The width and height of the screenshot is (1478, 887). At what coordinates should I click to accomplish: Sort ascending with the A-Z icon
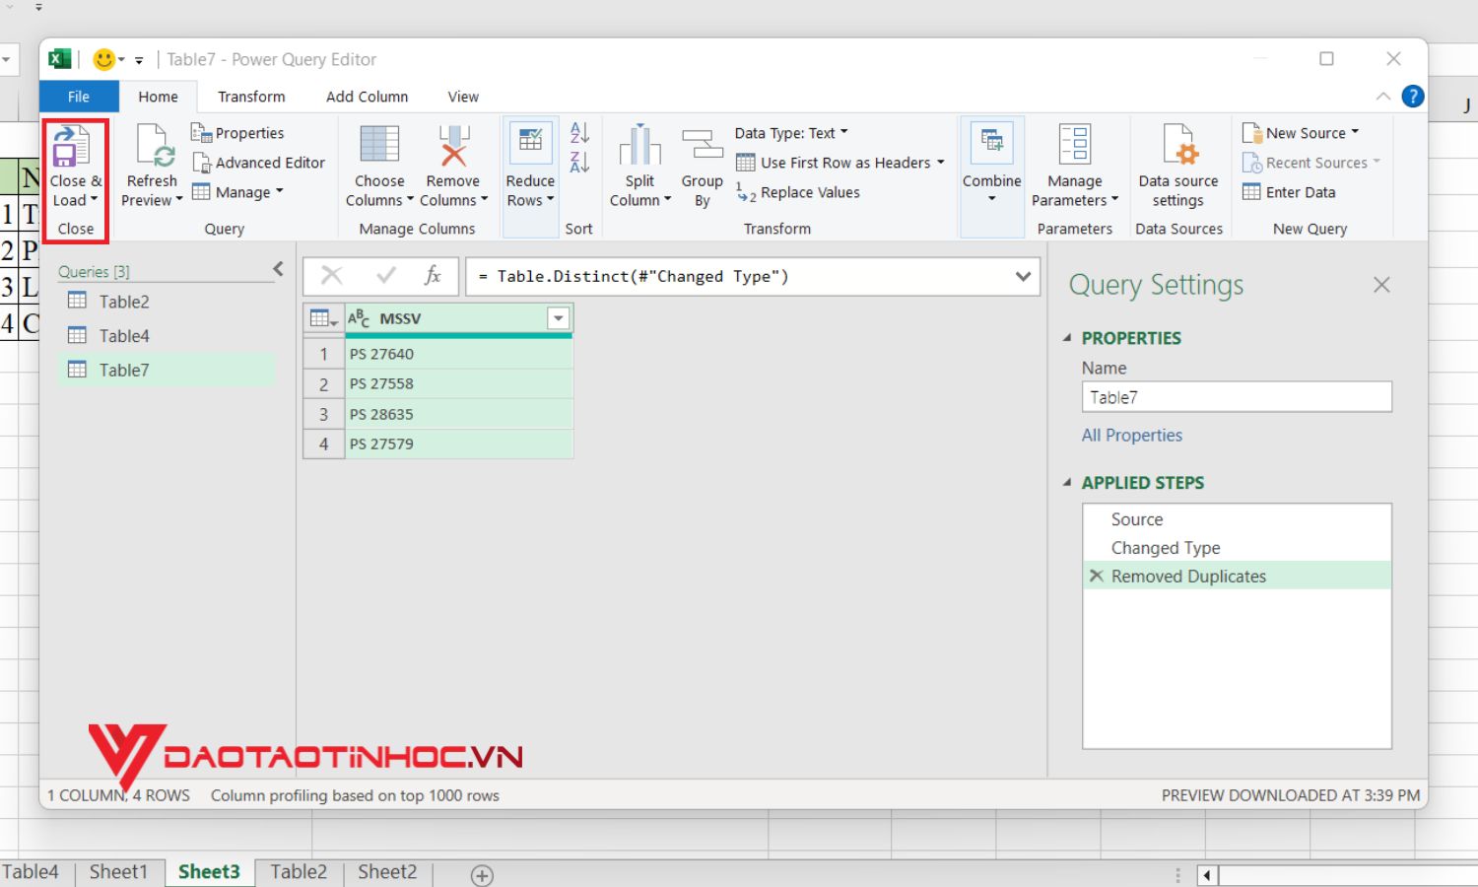point(579,133)
